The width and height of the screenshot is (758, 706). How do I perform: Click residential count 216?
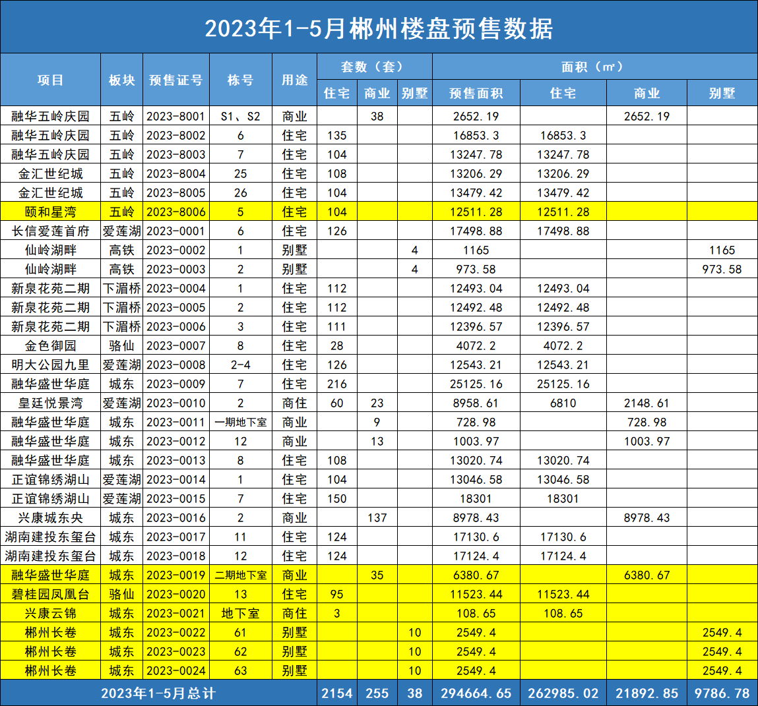click(x=337, y=384)
